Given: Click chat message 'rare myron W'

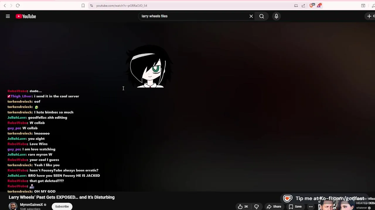Looking at the screenshot, I should pyautogui.click(x=40, y=155).
